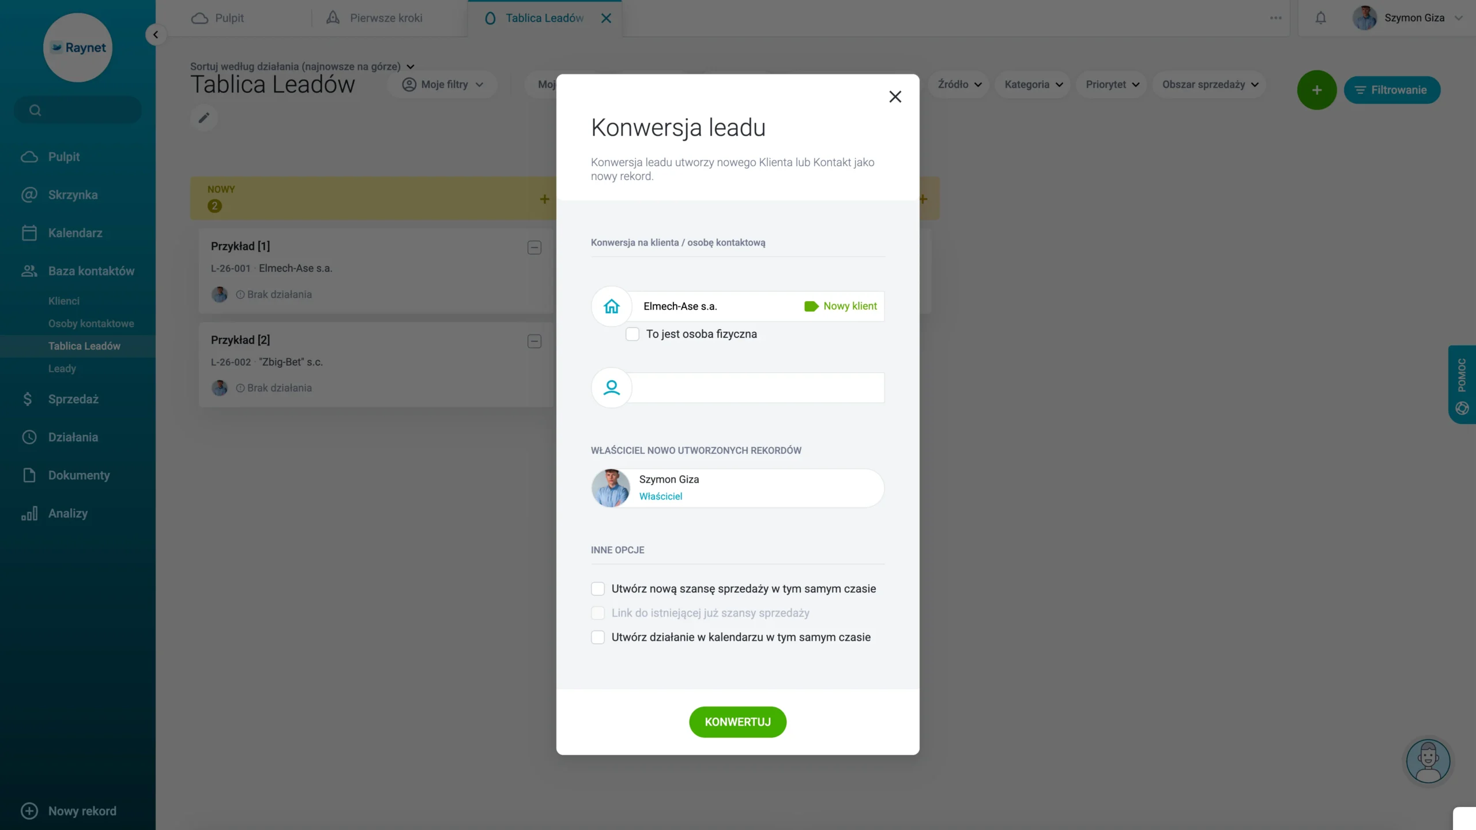Click the search field in sidebar
The image size is (1476, 830).
[78, 110]
